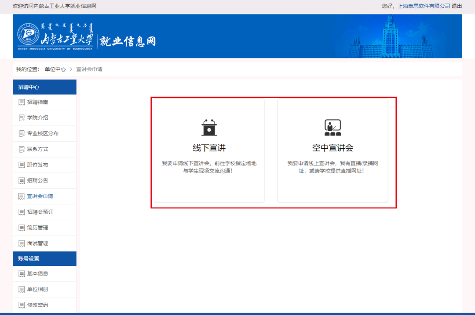Open 招聘公告 in the sidebar
475x315 pixels.
(x=37, y=180)
